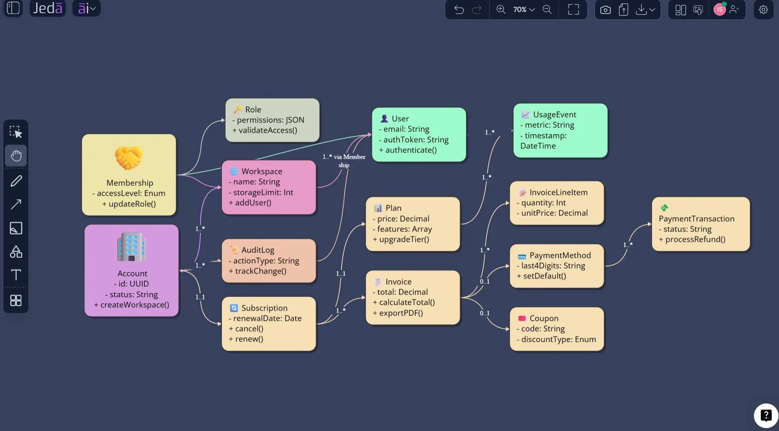Click the Coupon class node

[557, 329]
